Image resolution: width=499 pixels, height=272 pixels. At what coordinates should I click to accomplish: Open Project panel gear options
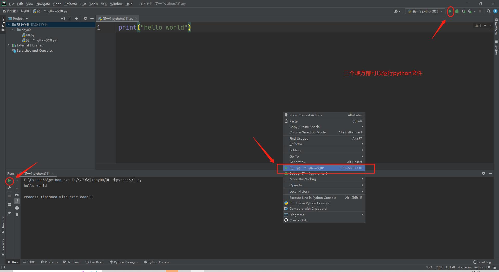(x=85, y=18)
